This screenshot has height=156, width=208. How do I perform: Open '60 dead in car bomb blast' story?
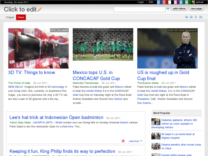178,136
